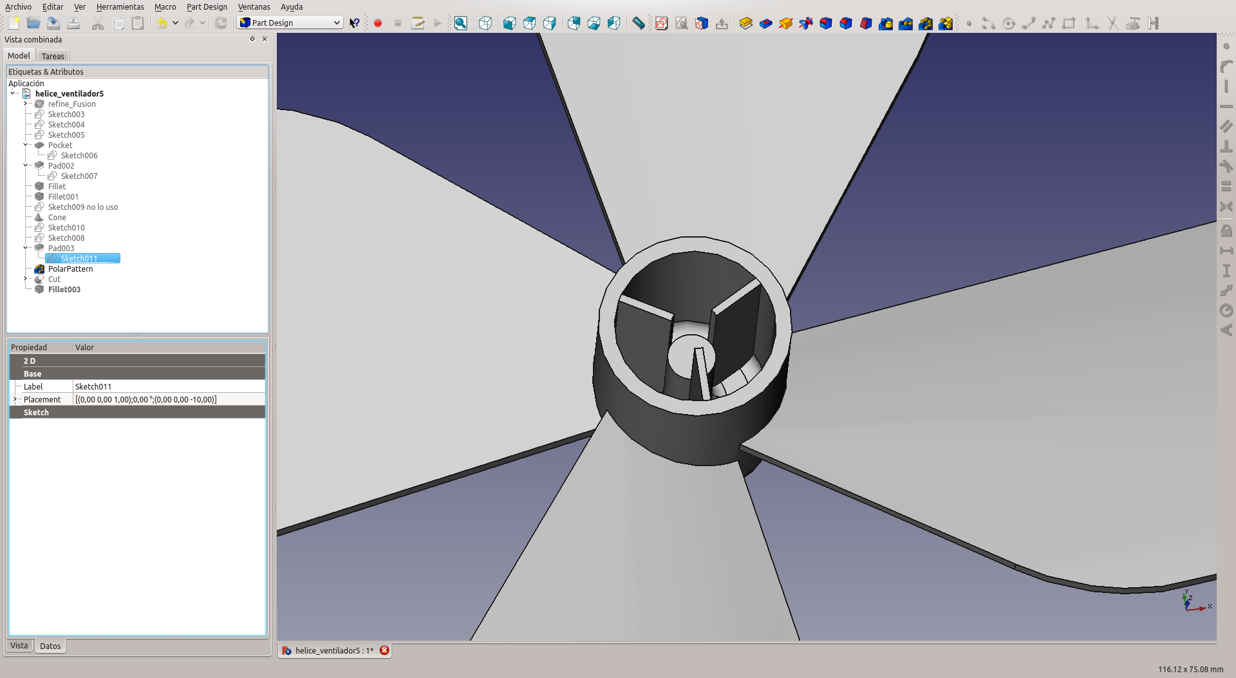Toggle floating of the Vista combinada panel

(x=252, y=39)
